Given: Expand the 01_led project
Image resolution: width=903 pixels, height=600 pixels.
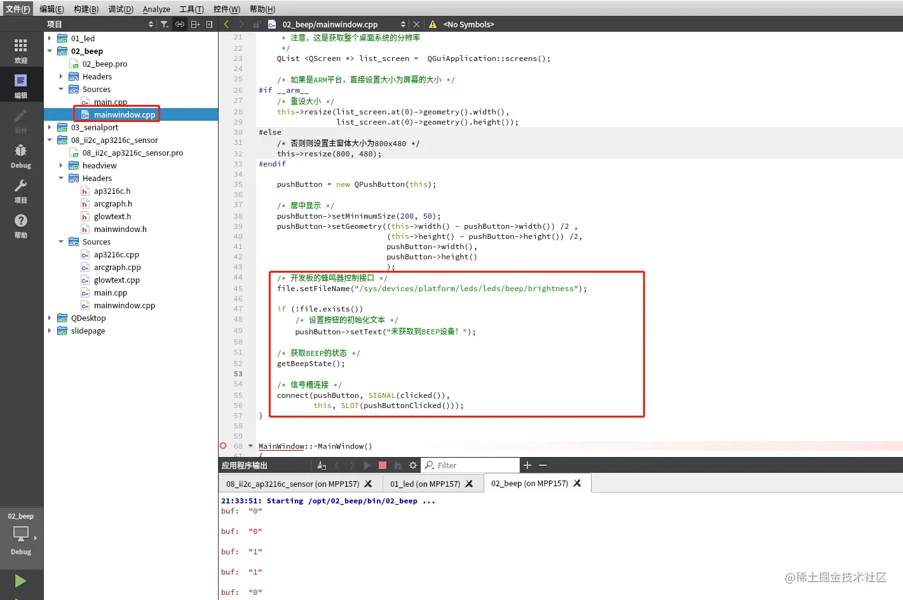Looking at the screenshot, I should [50, 38].
